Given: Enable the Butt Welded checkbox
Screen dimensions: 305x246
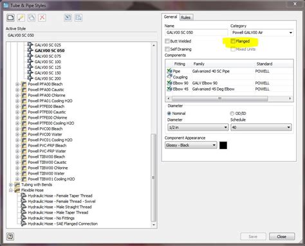Looking at the screenshot, I should (167, 41).
